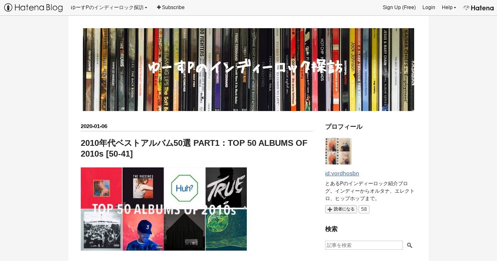
Task: Open the vordhosbn profile avatar image
Action: [338, 151]
